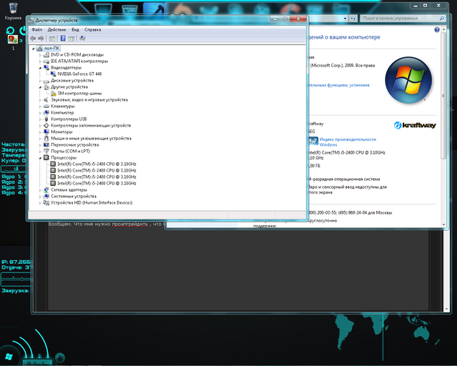
Task: Select the last Intel Core i5-2400 processor entry
Action: [97, 183]
